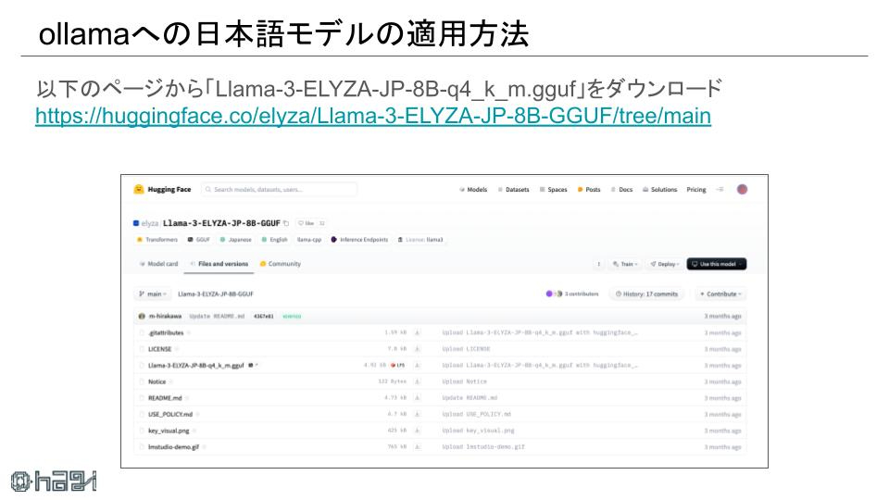The height and width of the screenshot is (500, 889).
Task: Select the llama-cpp tag
Action: (x=309, y=240)
